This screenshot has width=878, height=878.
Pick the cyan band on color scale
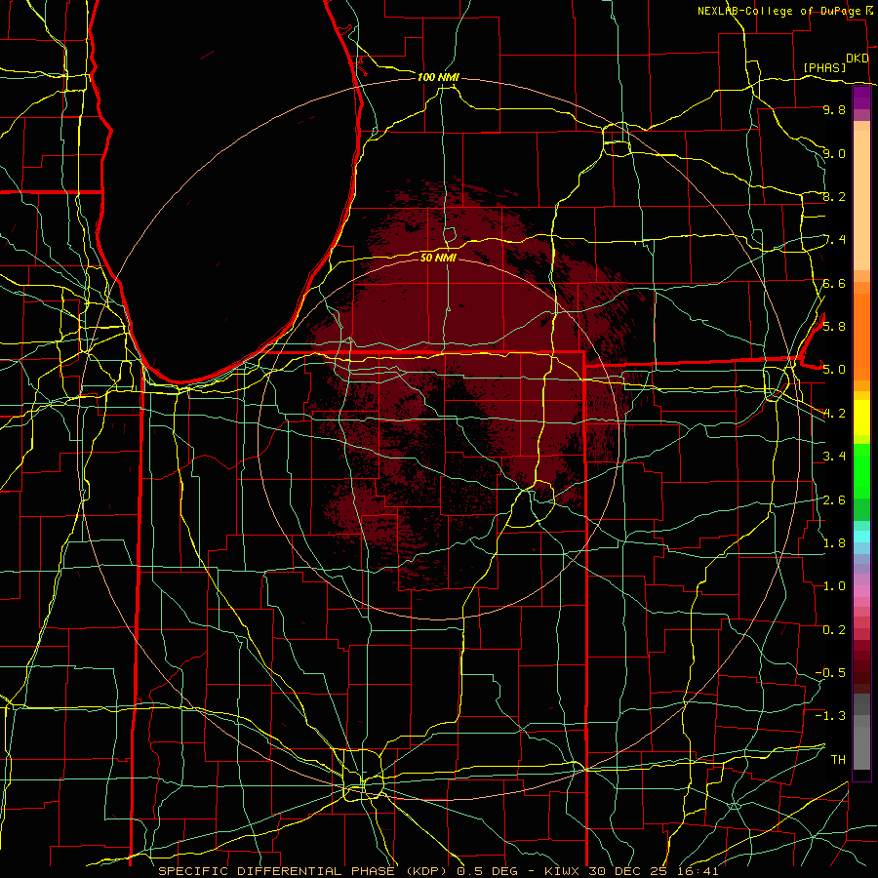click(861, 536)
